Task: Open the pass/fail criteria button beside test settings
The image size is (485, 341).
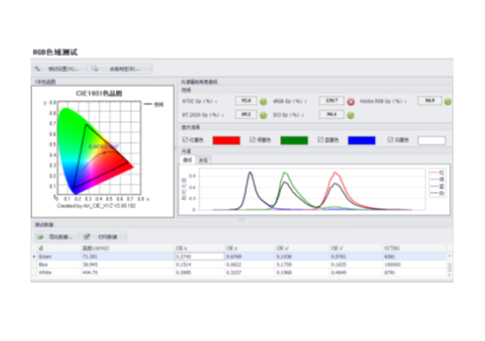Action: pyautogui.click(x=121, y=68)
